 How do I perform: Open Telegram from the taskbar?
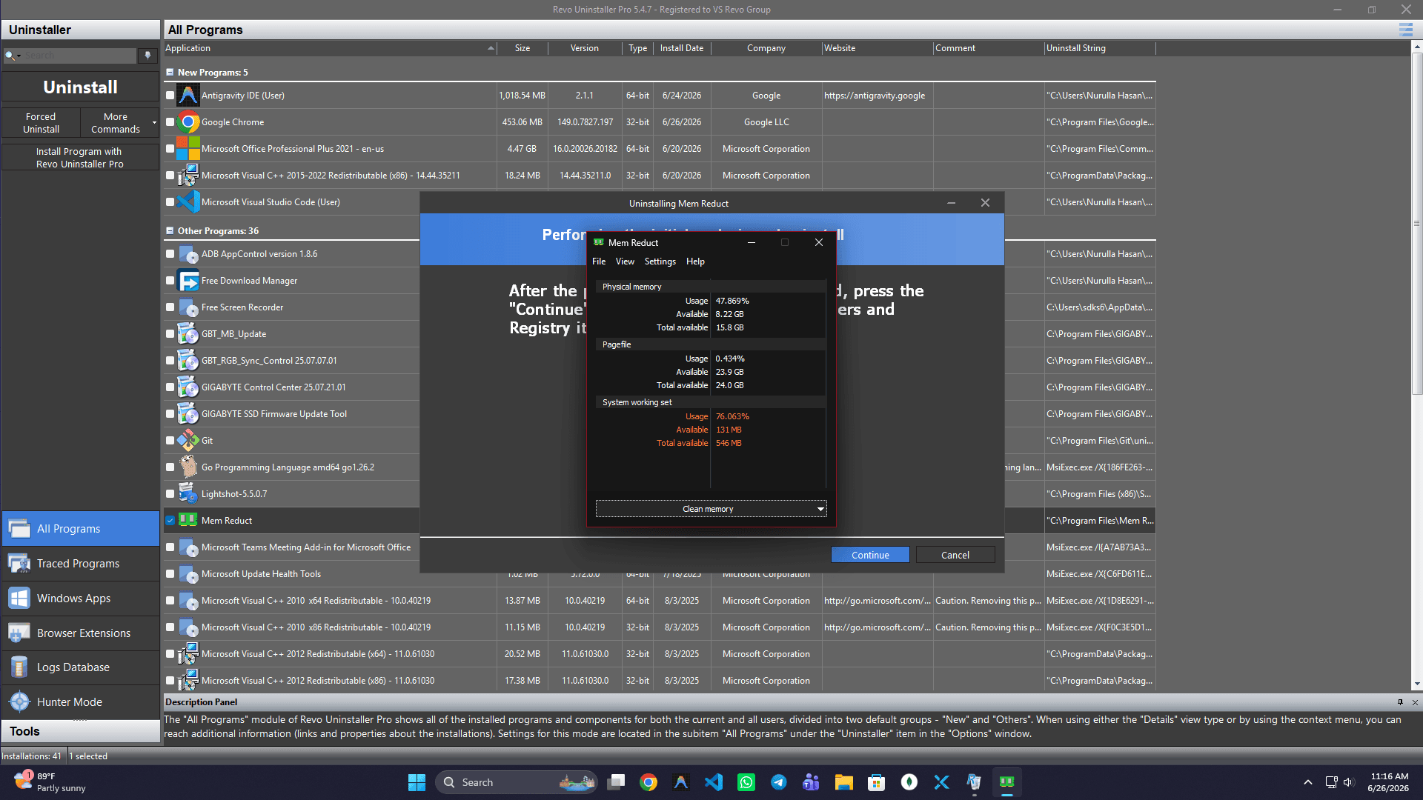(779, 782)
